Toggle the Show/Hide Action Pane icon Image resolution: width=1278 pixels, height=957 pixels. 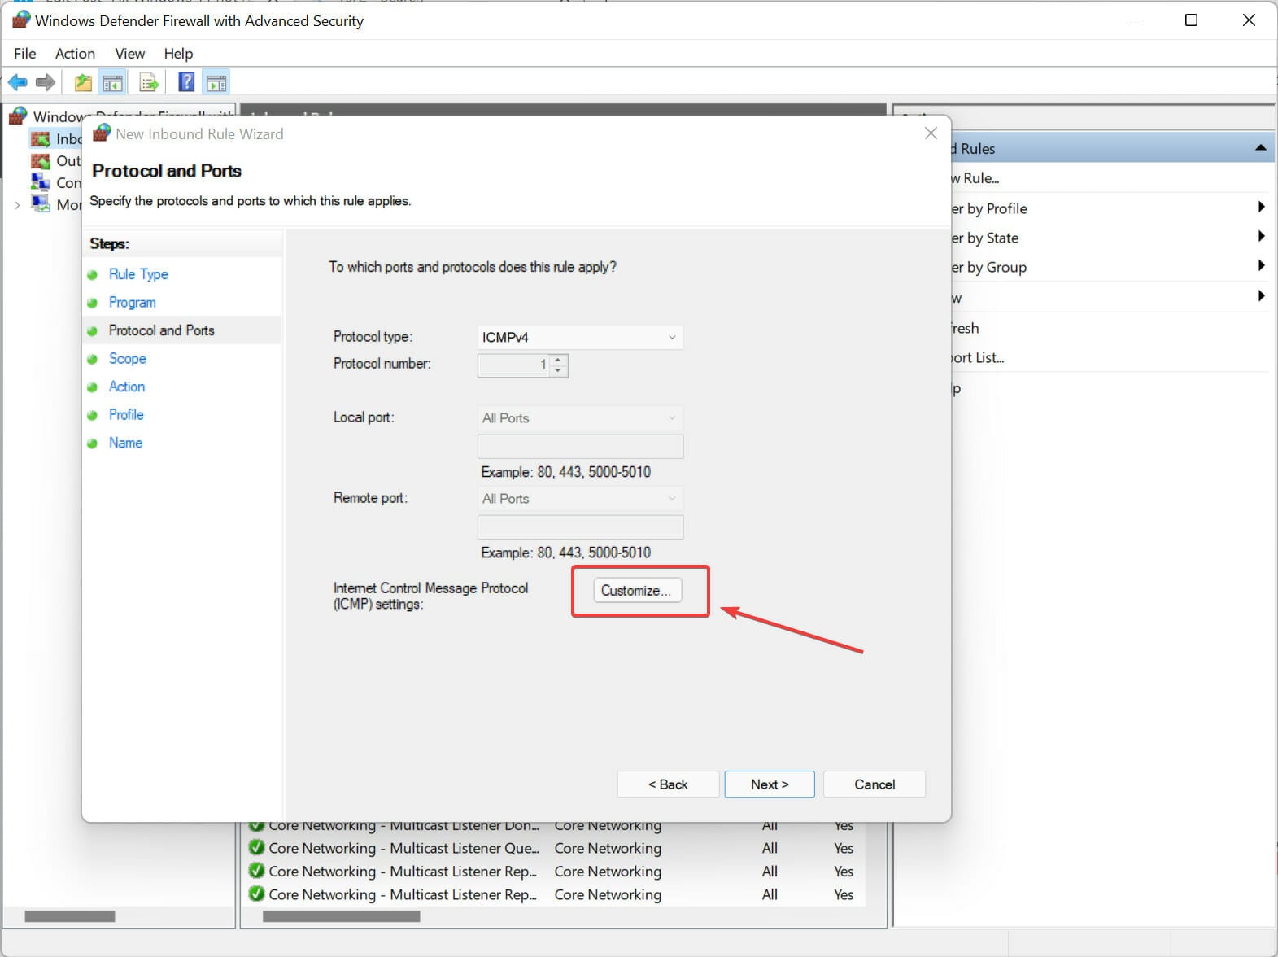[216, 82]
